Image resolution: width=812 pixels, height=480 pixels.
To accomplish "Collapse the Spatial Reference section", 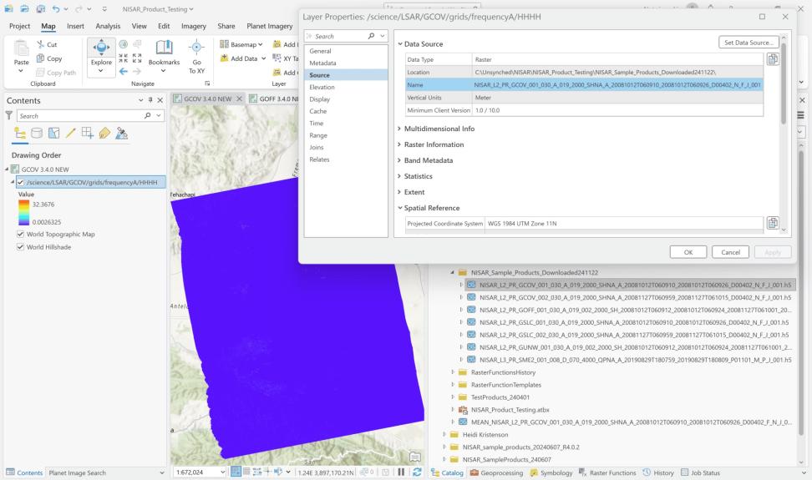I will [400, 208].
